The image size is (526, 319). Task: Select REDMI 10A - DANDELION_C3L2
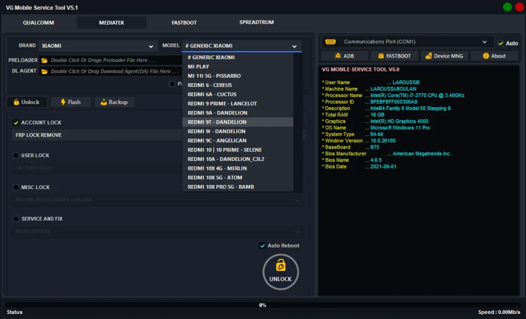(237, 159)
